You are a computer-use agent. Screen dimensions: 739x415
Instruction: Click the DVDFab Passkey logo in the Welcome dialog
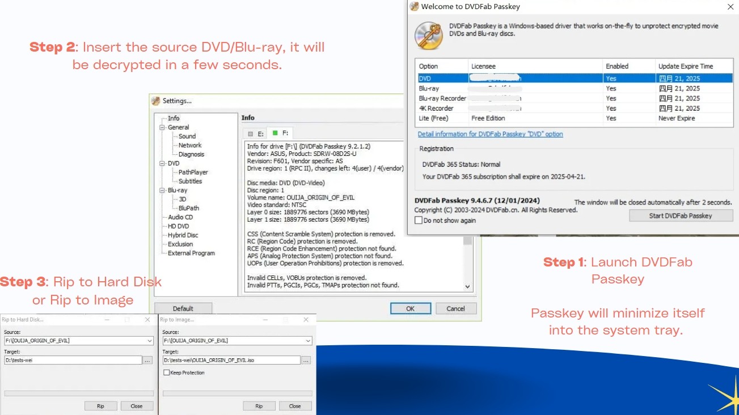428,35
